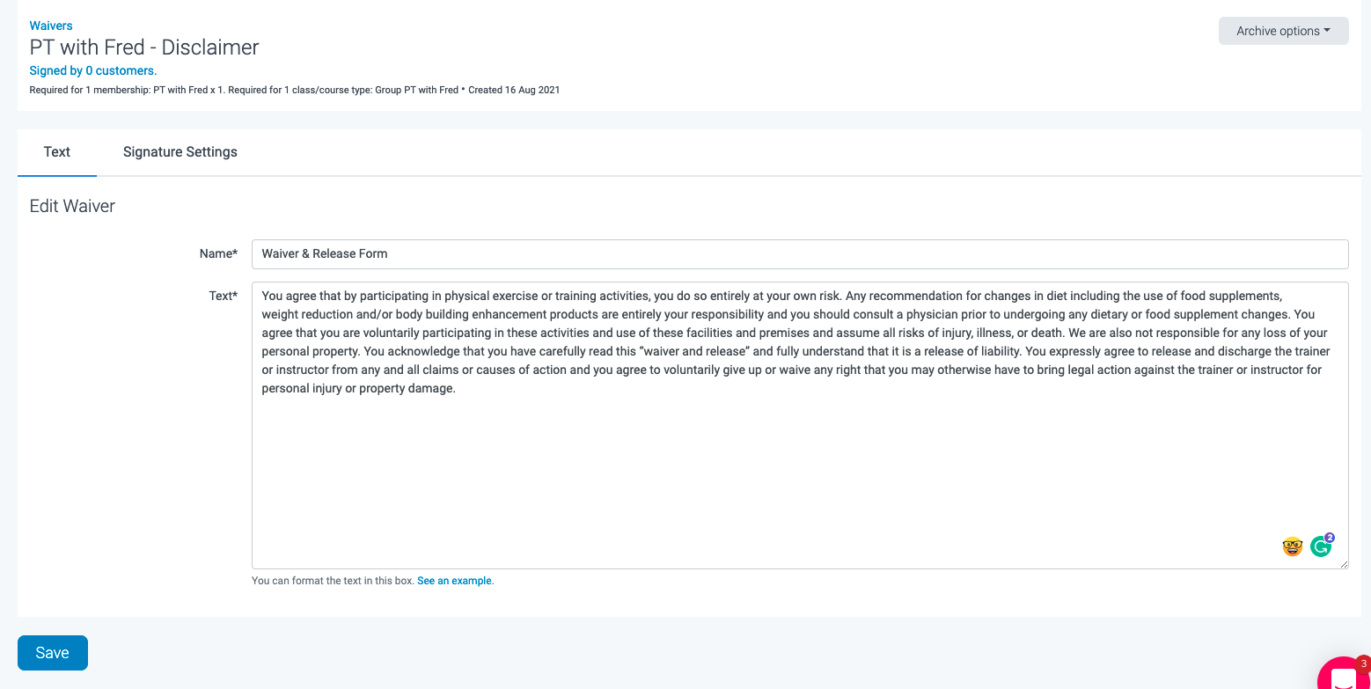
Task: Click the chat badge showing 3 notifications
Action: [1362, 663]
